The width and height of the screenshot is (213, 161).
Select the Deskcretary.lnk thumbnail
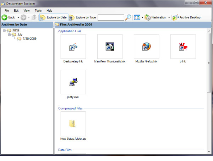(x=73, y=46)
